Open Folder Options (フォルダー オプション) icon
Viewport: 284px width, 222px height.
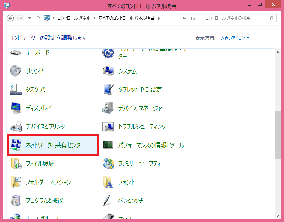click(16, 182)
